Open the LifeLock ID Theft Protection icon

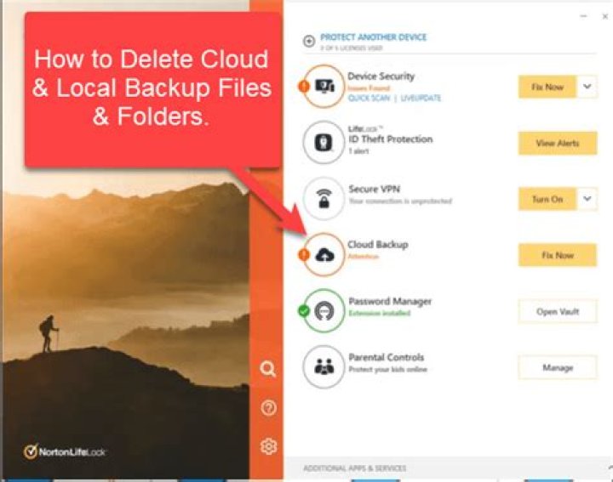pyautogui.click(x=324, y=142)
